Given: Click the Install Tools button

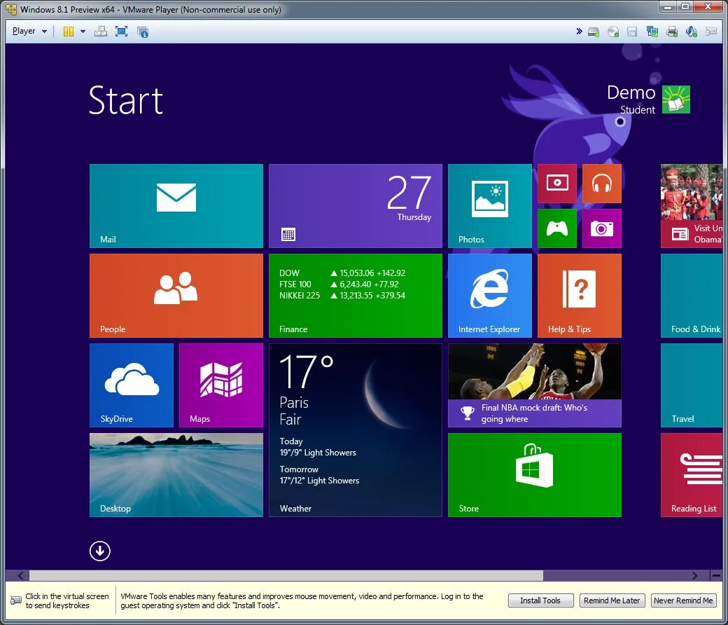Looking at the screenshot, I should point(540,600).
